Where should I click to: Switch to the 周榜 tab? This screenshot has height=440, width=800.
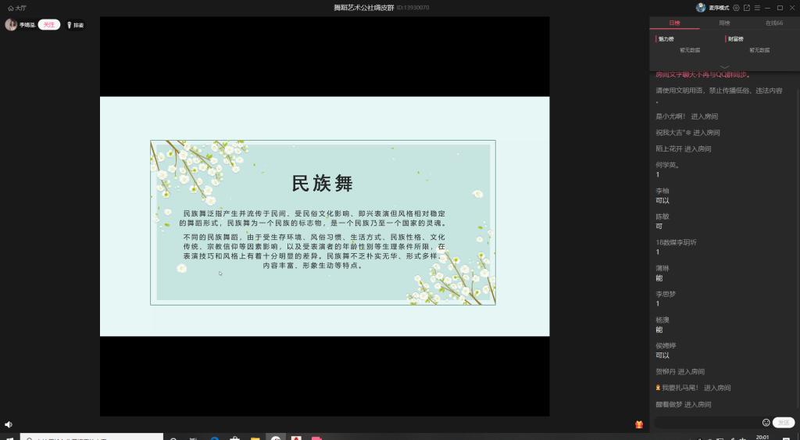[x=724, y=23]
